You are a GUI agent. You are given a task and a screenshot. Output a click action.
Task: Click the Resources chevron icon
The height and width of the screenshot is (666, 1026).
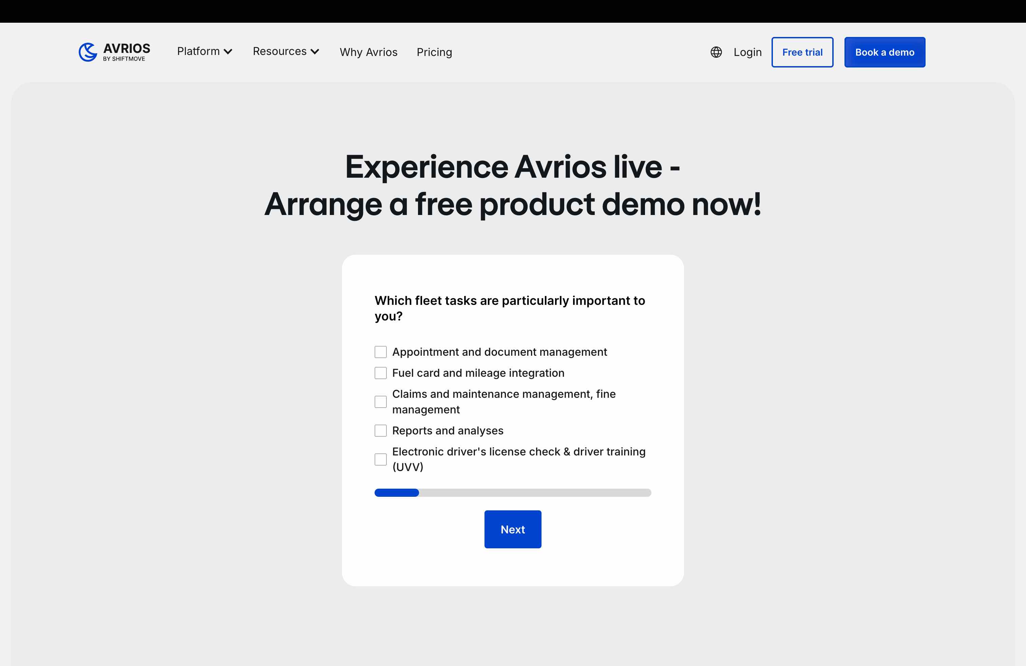(x=316, y=52)
